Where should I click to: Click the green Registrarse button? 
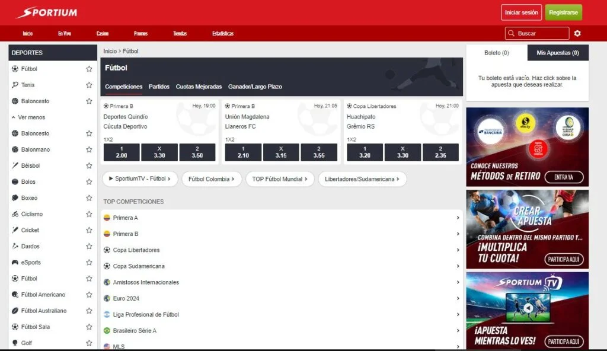[563, 12]
